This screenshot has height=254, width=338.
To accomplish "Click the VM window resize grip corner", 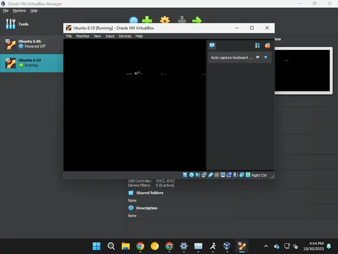I will 272,177.
